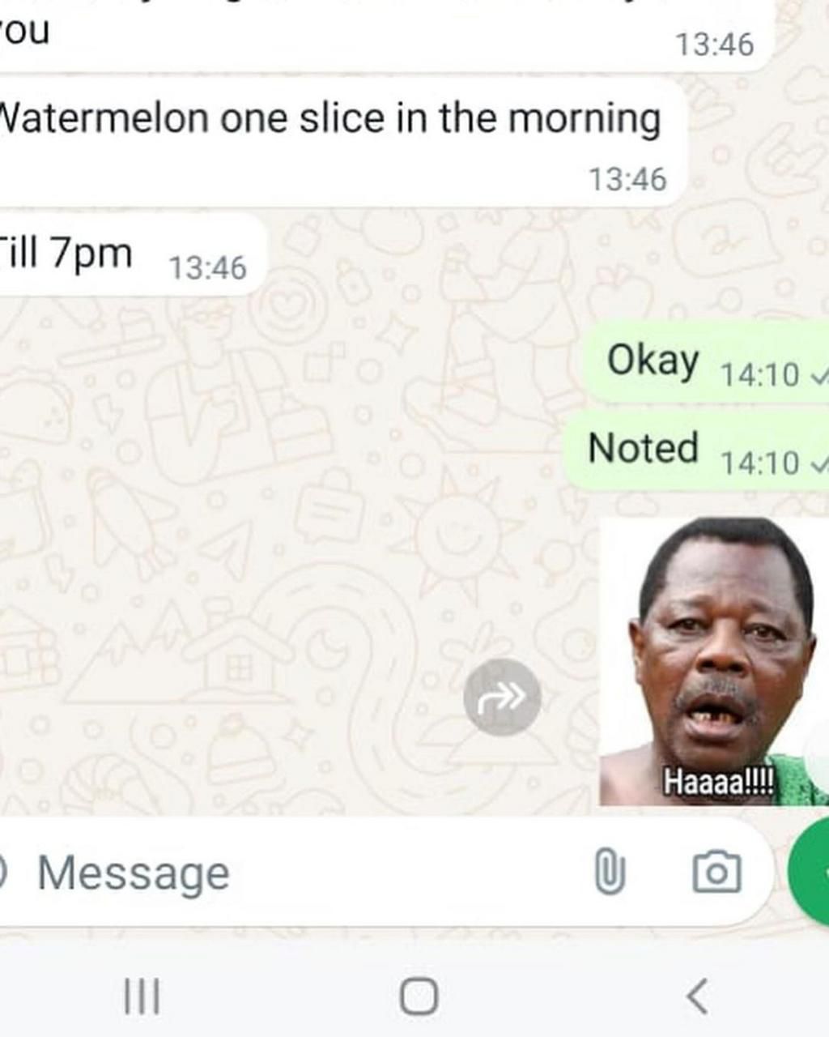Open the Haaaa!!!! sticker image
The width and height of the screenshot is (829, 1037).
point(713,661)
